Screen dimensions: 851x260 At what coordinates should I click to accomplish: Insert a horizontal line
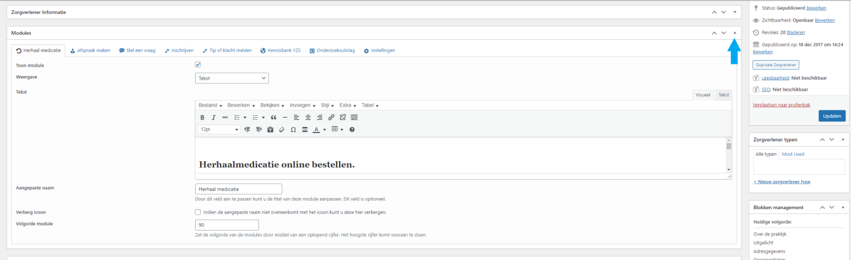[285, 117]
